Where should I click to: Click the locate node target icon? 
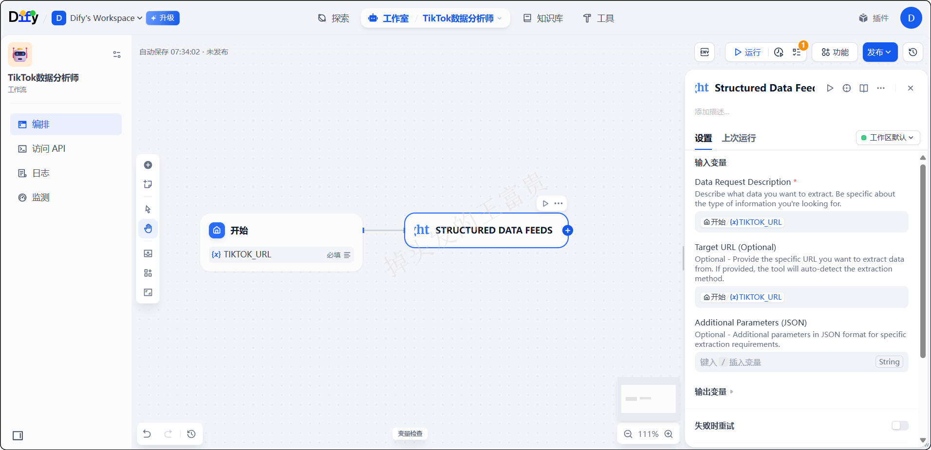point(847,88)
